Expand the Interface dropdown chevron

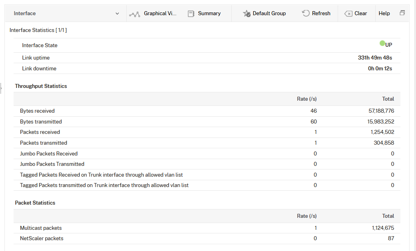117,14
